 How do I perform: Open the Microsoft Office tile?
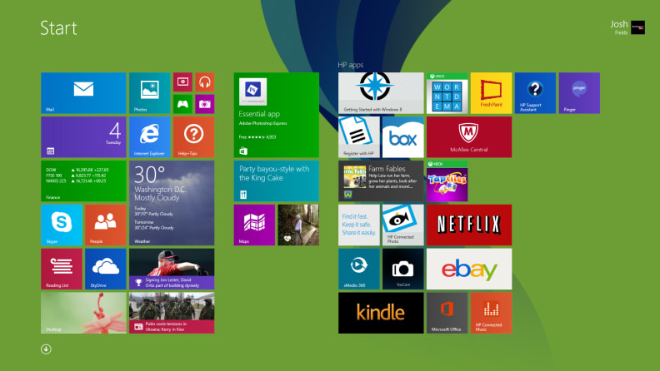pyautogui.click(x=447, y=313)
